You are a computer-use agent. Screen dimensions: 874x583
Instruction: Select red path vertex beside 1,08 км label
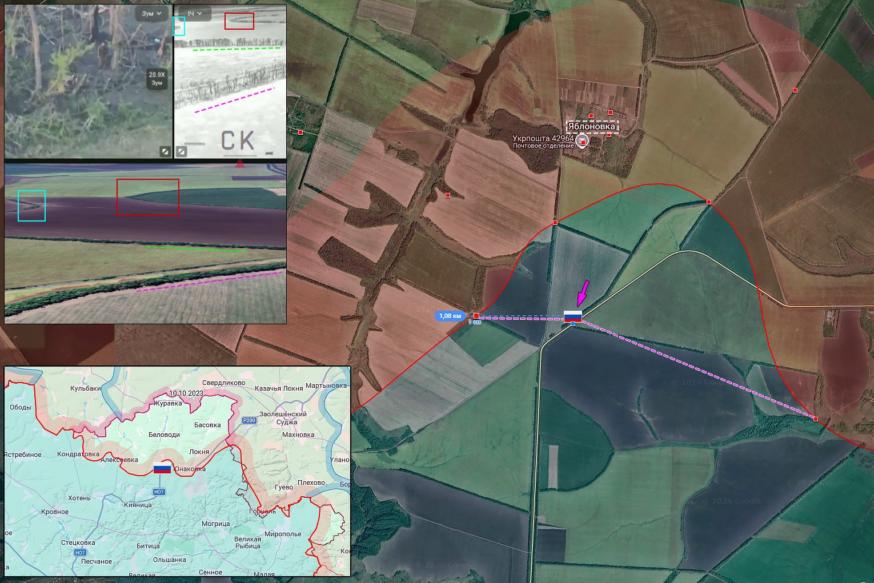[x=476, y=316]
